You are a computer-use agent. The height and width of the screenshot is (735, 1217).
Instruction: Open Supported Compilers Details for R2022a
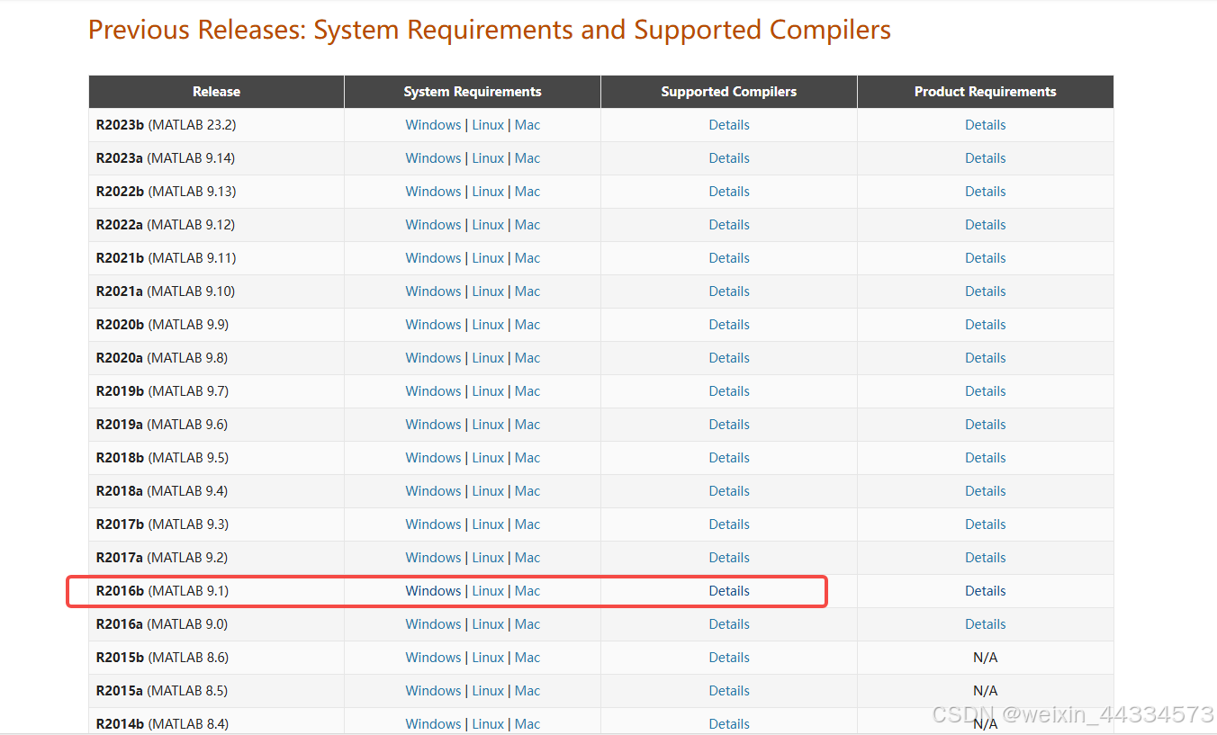coord(729,225)
